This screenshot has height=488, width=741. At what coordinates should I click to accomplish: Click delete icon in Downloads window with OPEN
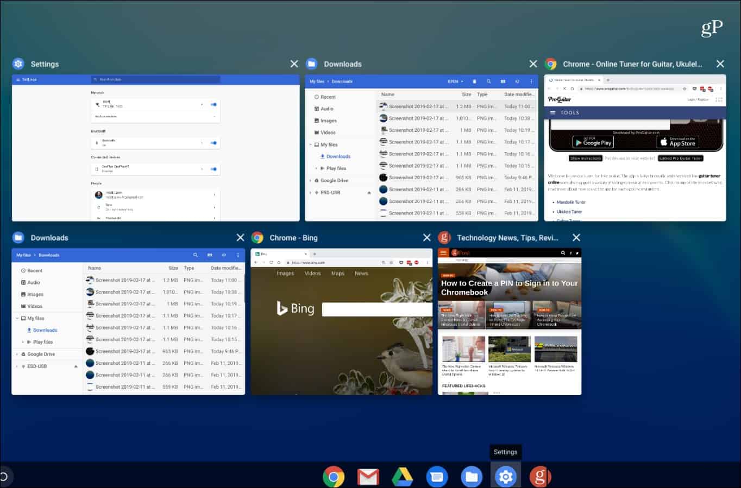[x=474, y=81]
